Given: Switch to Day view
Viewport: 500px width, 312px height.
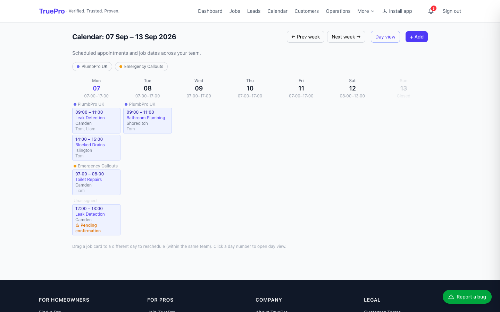Looking at the screenshot, I should point(385,37).
